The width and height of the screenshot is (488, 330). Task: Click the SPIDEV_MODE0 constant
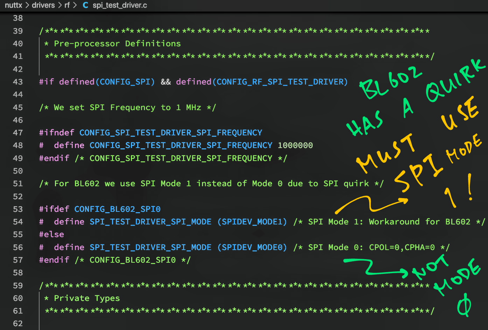click(252, 247)
